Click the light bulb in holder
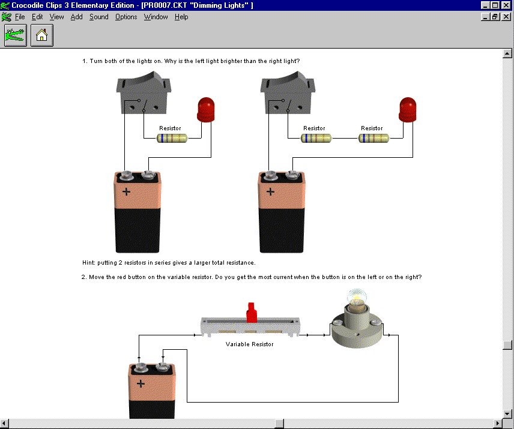 point(357,318)
